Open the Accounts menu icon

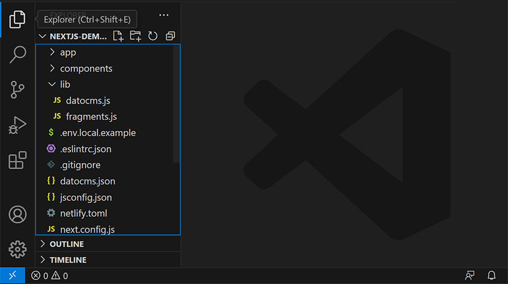click(x=18, y=215)
